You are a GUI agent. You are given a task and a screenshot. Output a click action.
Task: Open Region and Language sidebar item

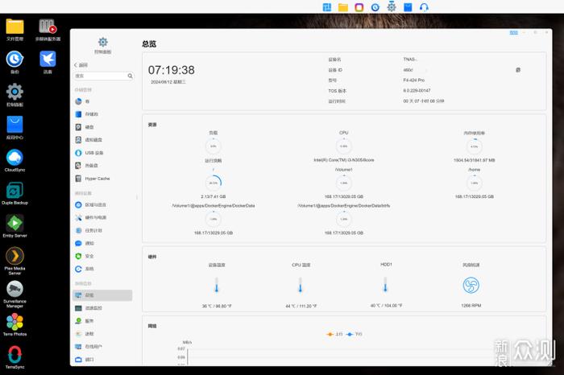coord(103,204)
